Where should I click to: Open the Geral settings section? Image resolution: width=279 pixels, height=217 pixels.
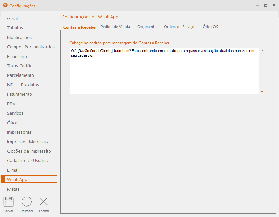[13, 19]
